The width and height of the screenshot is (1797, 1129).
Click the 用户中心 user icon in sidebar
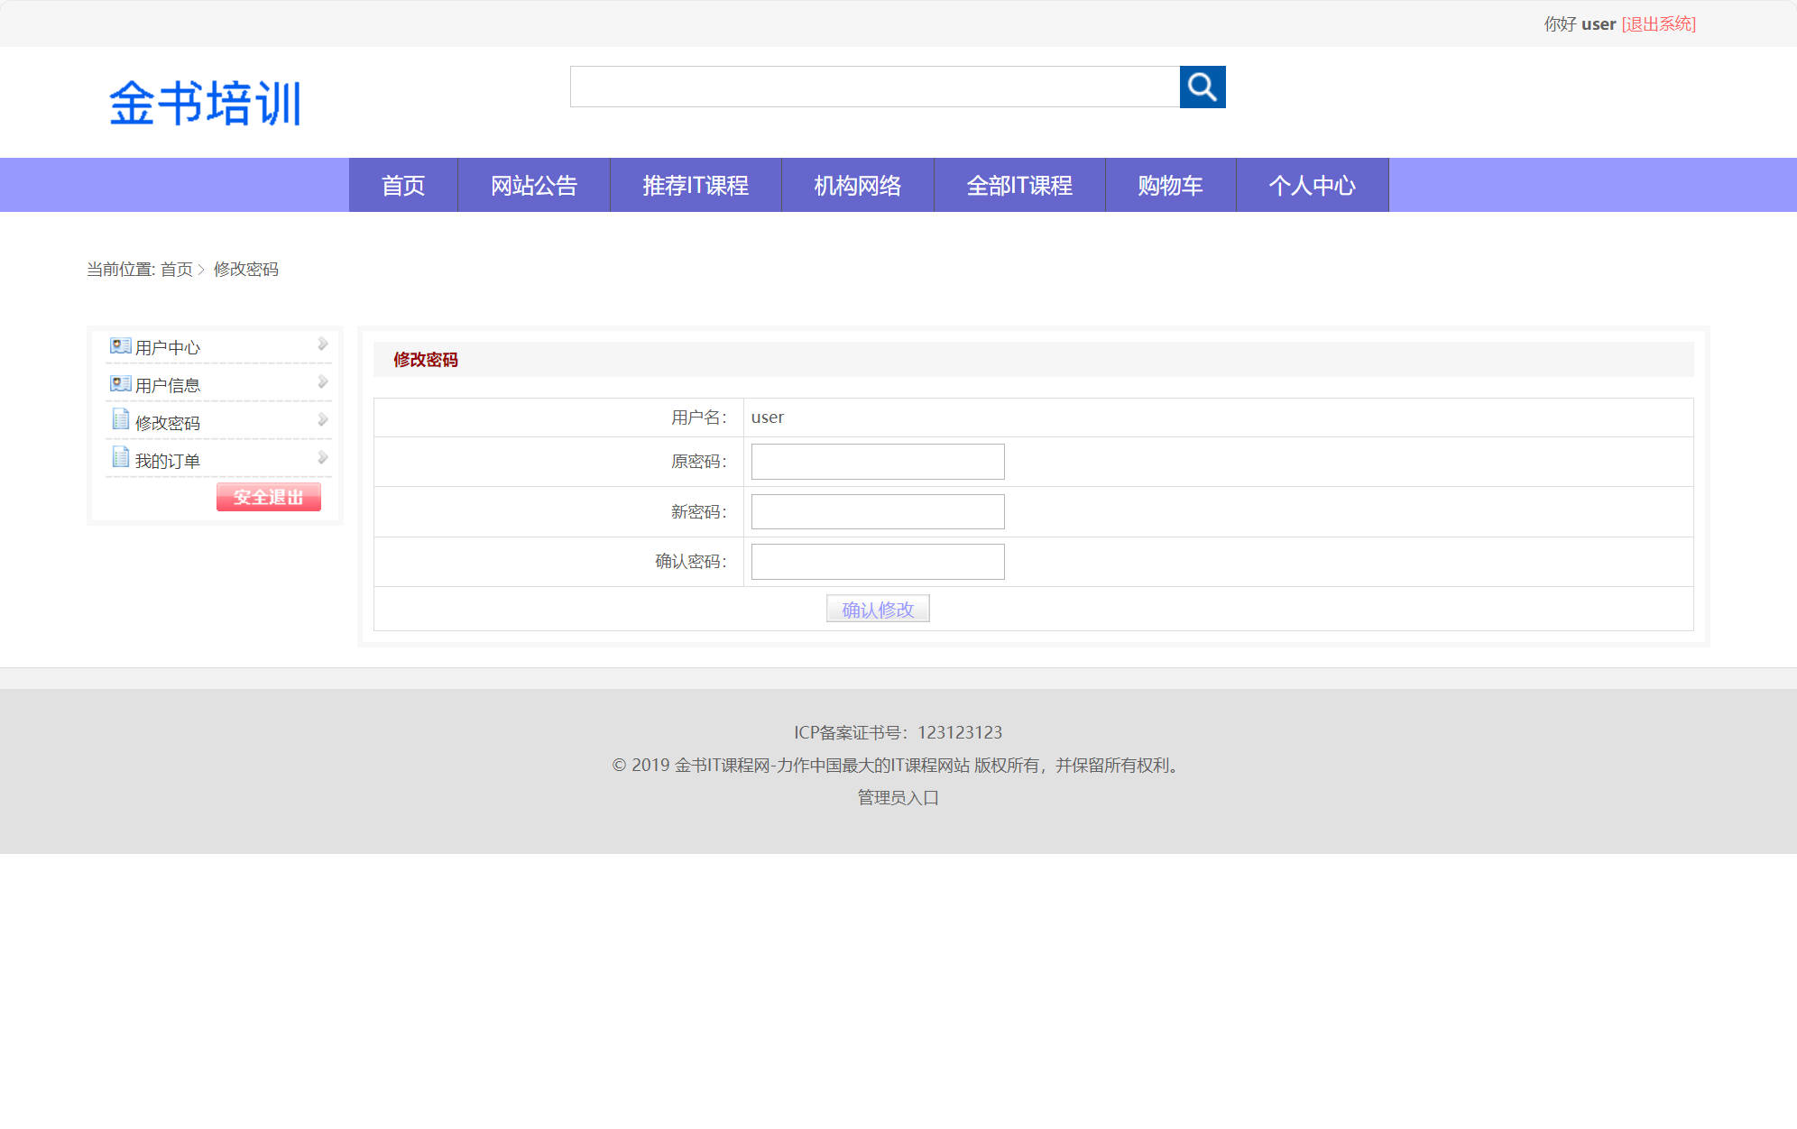(x=120, y=345)
